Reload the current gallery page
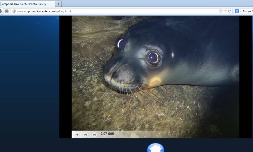The width and height of the screenshot is (253, 152). pyautogui.click(x=230, y=11)
